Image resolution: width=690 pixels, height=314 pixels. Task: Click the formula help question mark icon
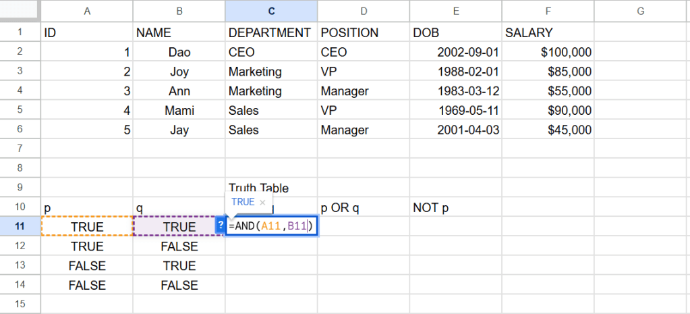click(x=221, y=226)
